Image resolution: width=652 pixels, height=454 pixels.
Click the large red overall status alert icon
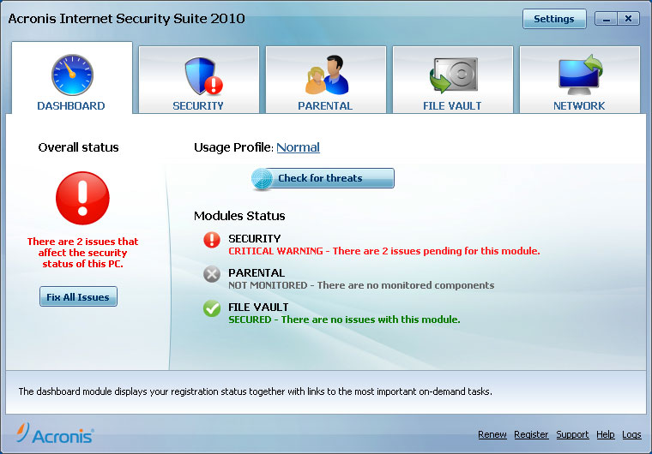pos(82,198)
